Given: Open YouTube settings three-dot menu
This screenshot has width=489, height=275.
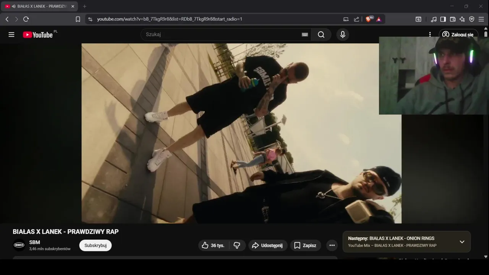Looking at the screenshot, I should 430,34.
